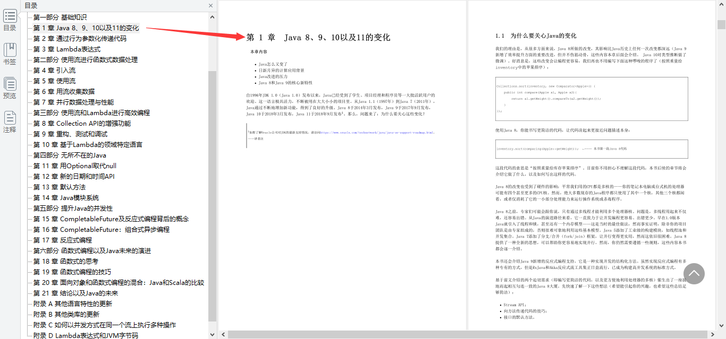Open 第 4 章 引入流
This screenshot has height=339, width=726.
click(x=54, y=70)
